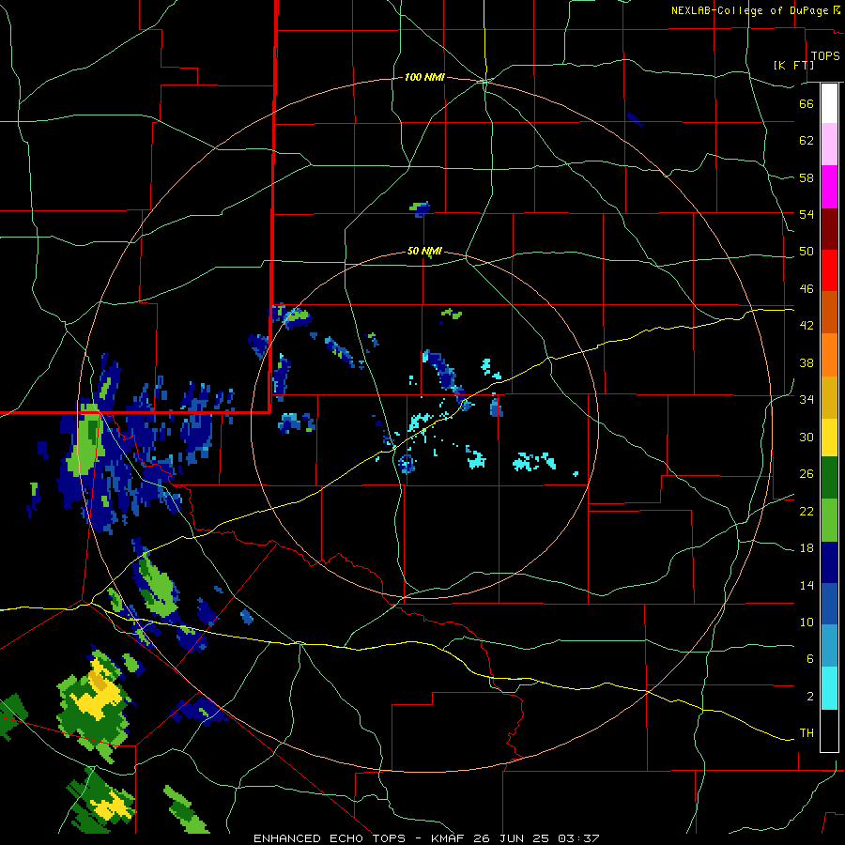Select the 50 NMI range ring label
This screenshot has width=845, height=845.
(x=424, y=251)
